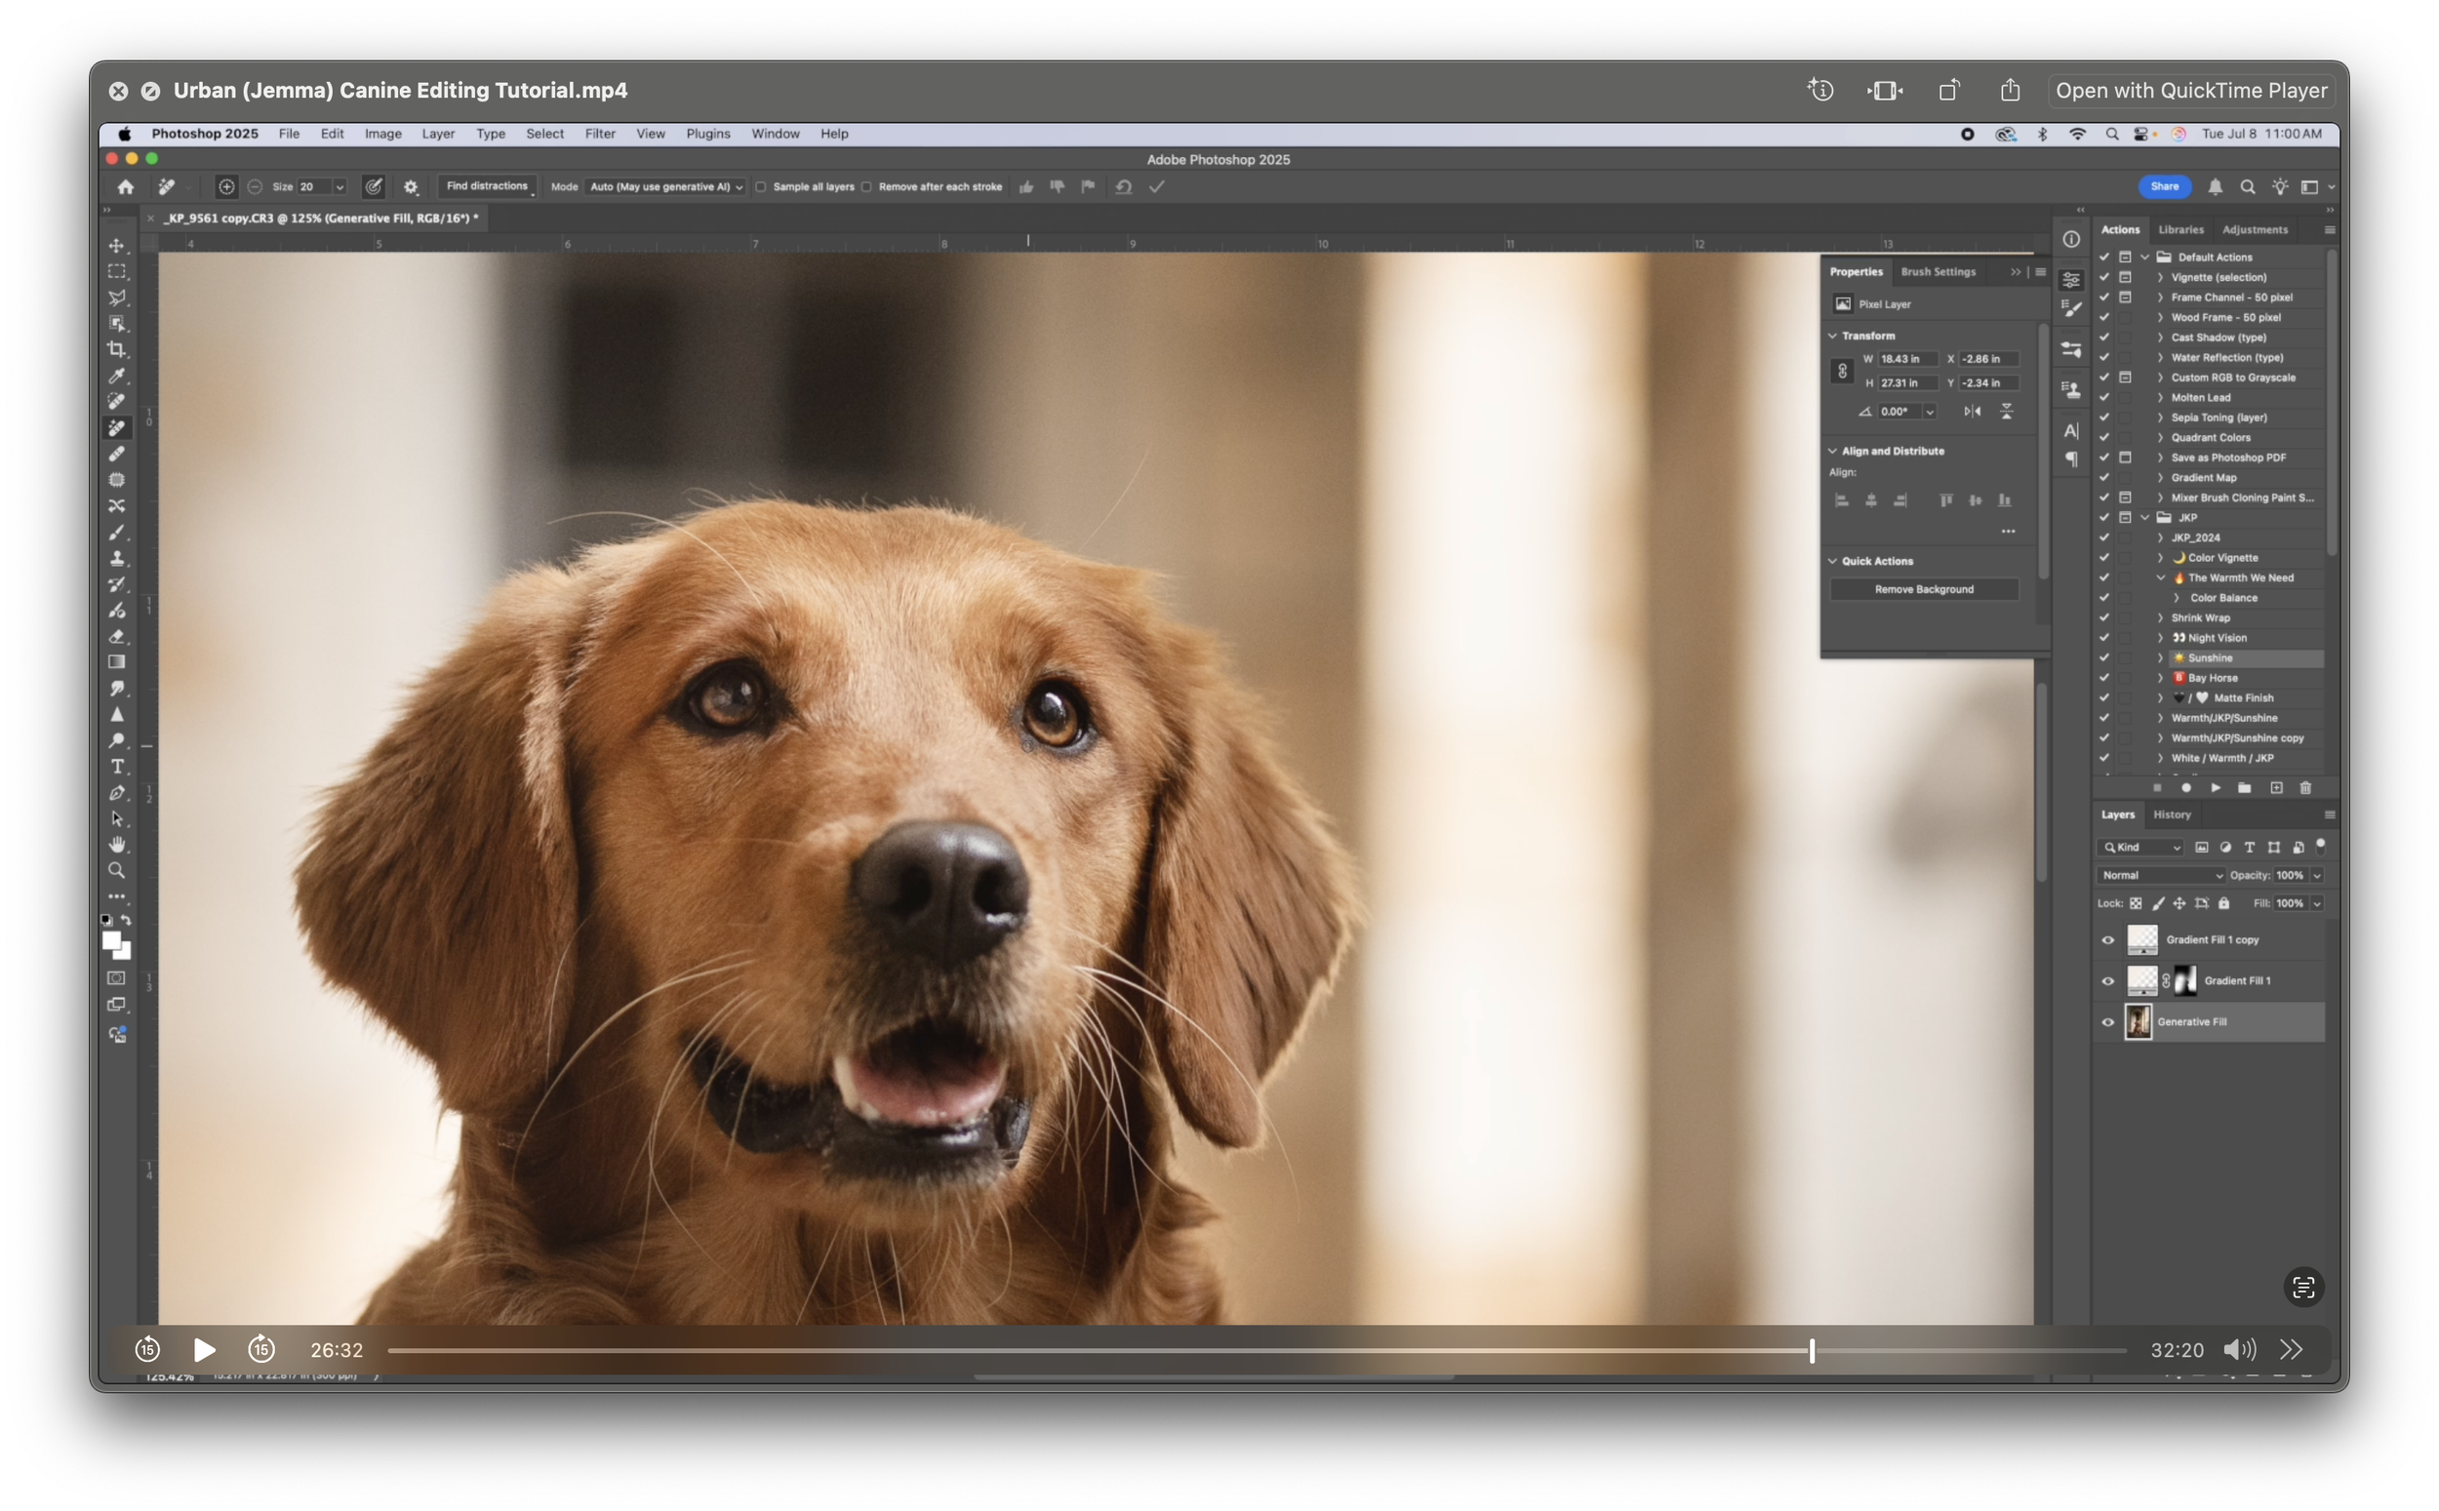Select the Move tool
The image size is (2439, 1511).
point(117,246)
